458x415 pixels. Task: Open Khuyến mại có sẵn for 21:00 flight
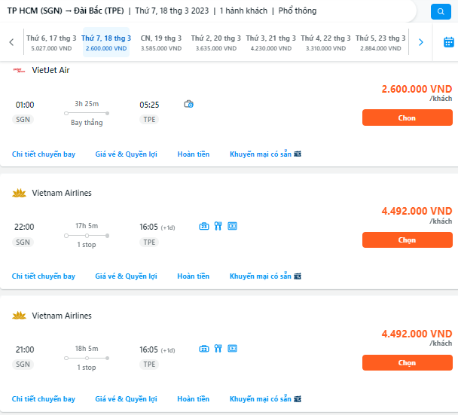click(x=265, y=398)
